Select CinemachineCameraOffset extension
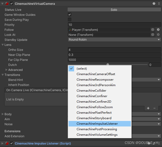The width and height of the screenshot is (162, 147). pos(100,74)
